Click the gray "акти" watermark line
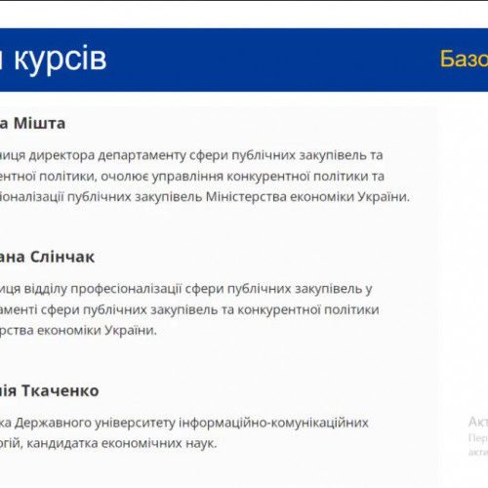The height and width of the screenshot is (488, 488). tap(478, 452)
